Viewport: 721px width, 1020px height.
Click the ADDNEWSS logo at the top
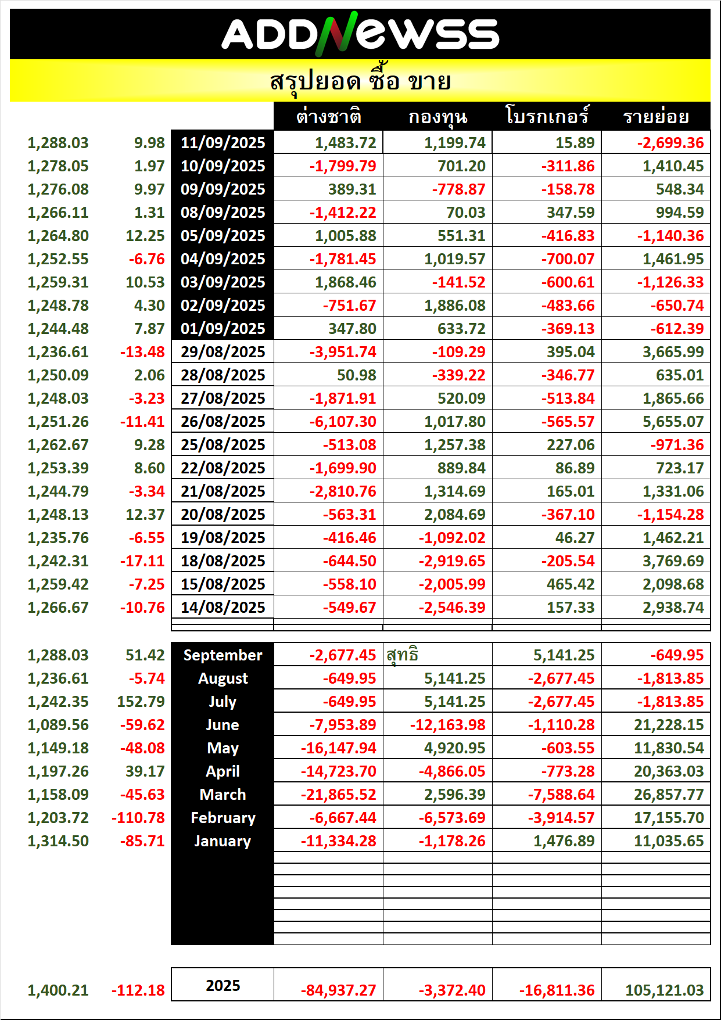(360, 34)
